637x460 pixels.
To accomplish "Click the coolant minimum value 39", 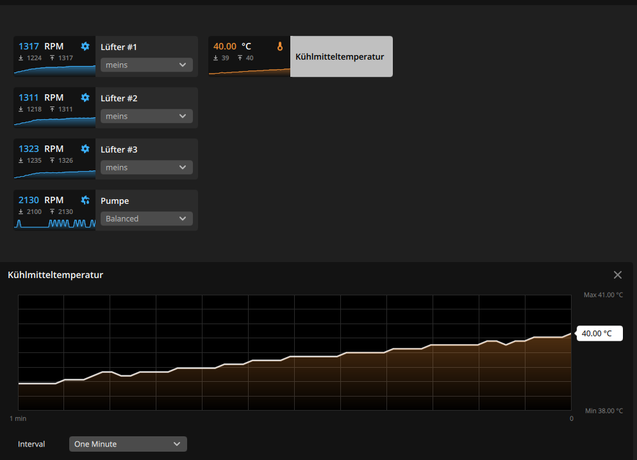I will tap(225, 58).
